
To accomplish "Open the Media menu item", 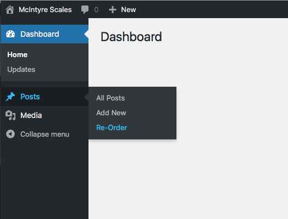I will [45, 115].
